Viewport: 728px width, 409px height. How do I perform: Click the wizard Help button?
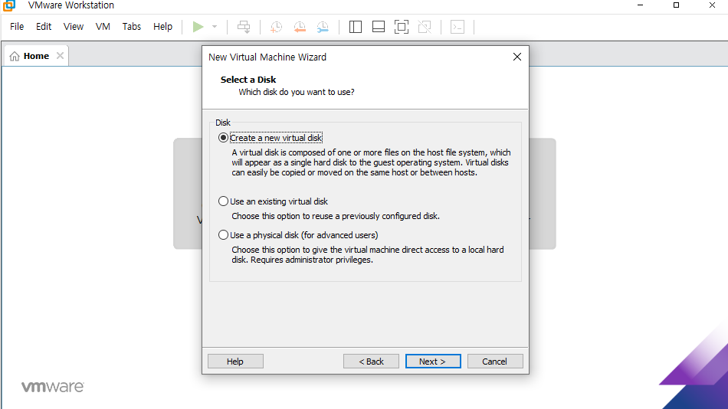click(235, 362)
